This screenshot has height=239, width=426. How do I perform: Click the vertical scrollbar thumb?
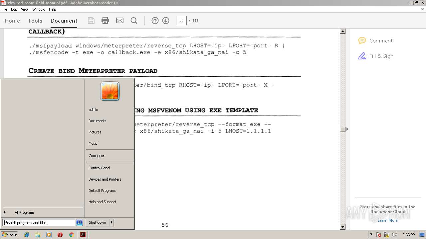pos(343,129)
